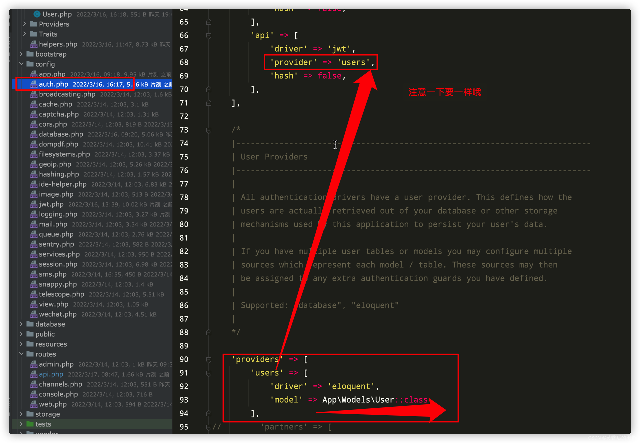Click the User.php class file icon

tap(37, 14)
